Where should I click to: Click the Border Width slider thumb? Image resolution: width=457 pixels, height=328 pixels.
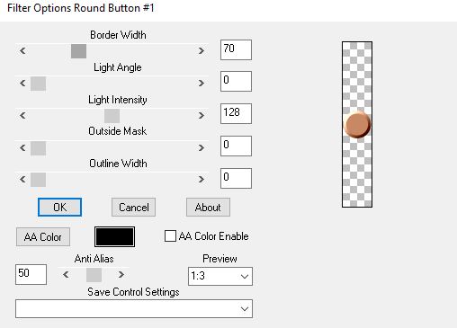pyautogui.click(x=78, y=51)
